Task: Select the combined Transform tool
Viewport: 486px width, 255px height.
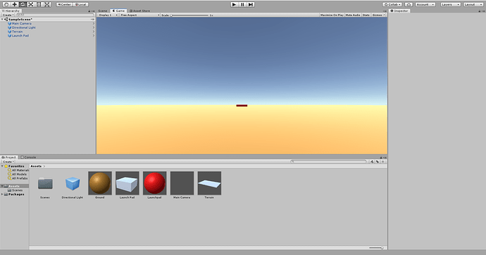Action: click(x=47, y=4)
